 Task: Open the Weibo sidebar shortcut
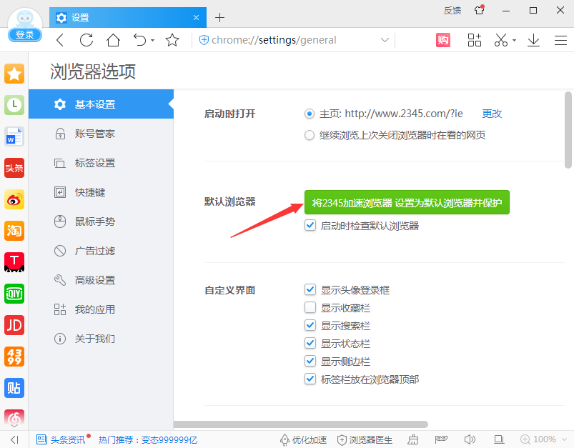click(x=14, y=199)
